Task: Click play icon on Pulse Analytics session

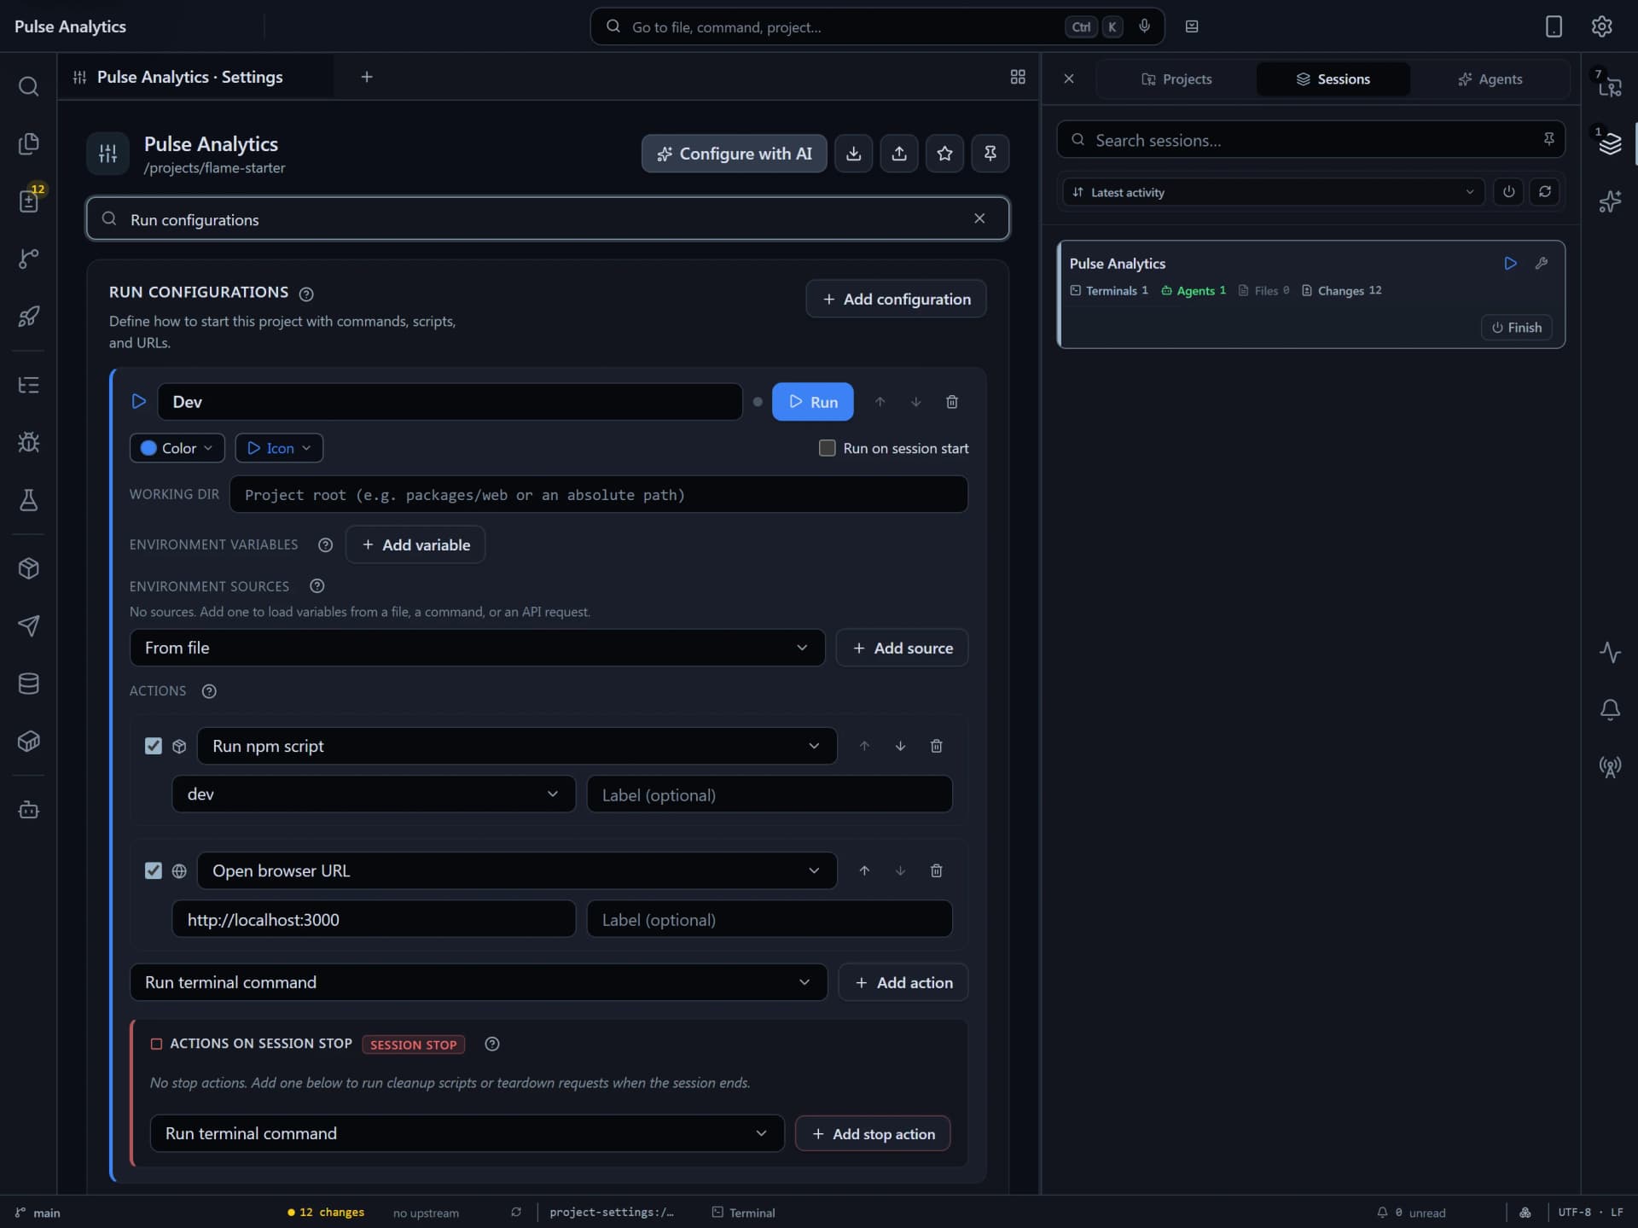Action: pos(1510,264)
